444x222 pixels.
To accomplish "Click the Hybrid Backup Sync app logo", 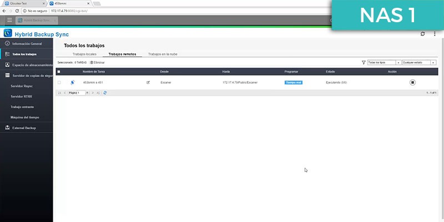I will [8, 33].
